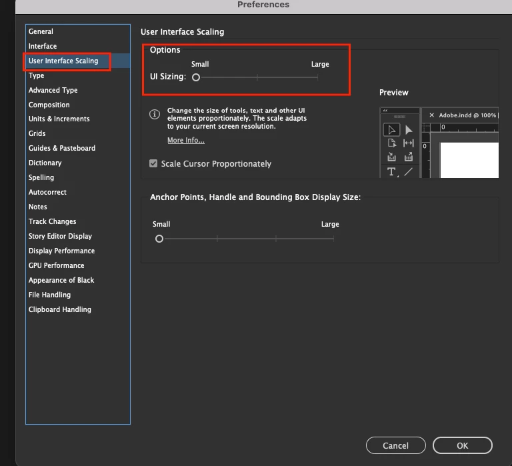Click the "Small" label above UI Sizing

(200, 64)
